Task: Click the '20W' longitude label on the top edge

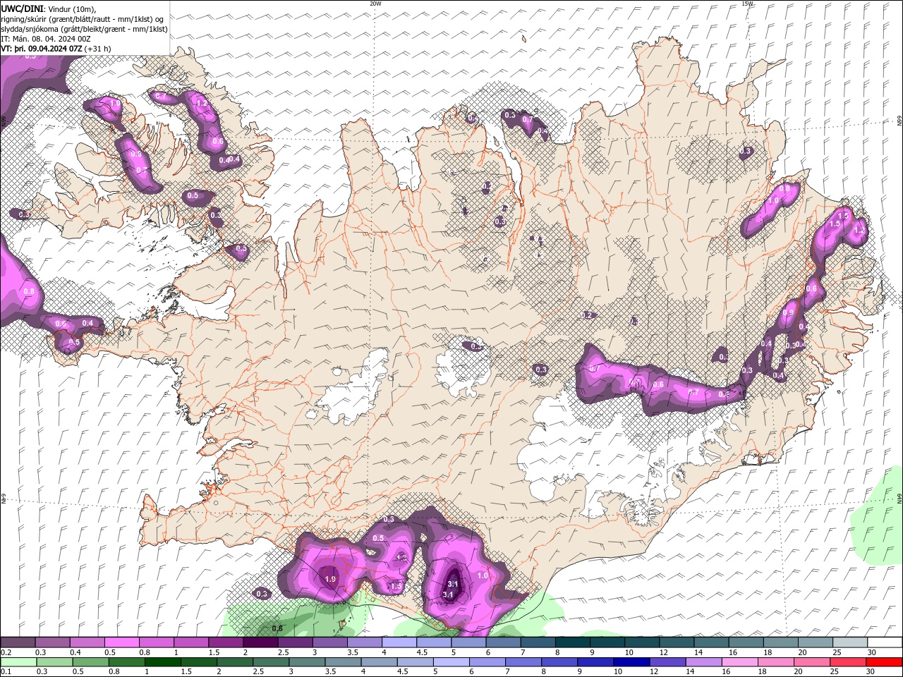Action: click(x=375, y=4)
